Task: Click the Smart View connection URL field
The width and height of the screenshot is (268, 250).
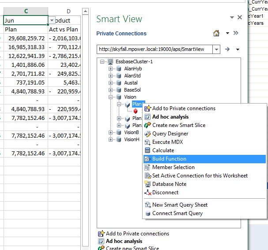Action: coord(155,49)
